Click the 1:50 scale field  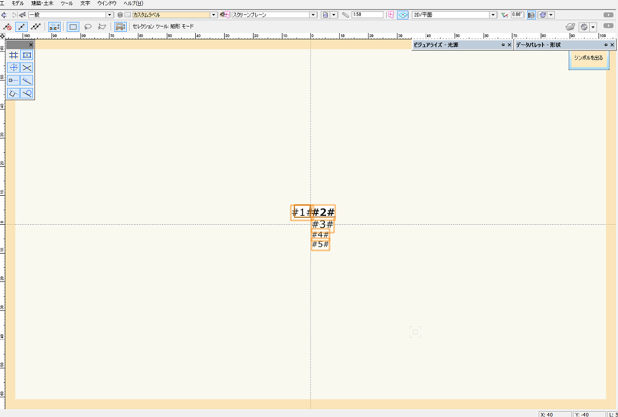[368, 15]
